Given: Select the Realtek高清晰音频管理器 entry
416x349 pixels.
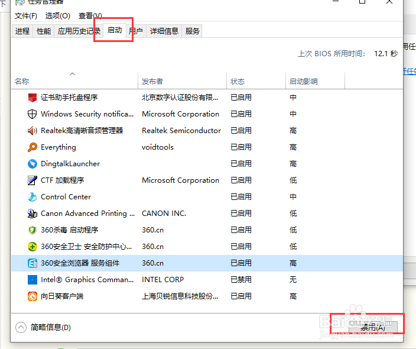Looking at the screenshot, I should click(x=82, y=130).
